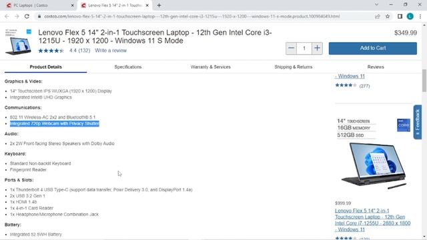Click the address bar URL
427x240 pixels.
(x=191, y=16)
